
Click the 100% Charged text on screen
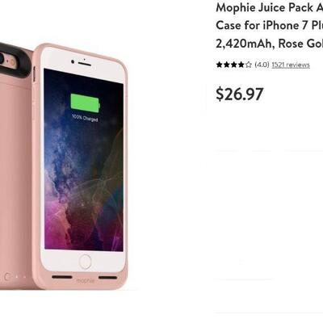pos(85,118)
